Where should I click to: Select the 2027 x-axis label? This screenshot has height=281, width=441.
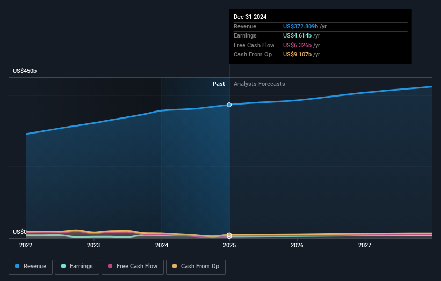(365, 245)
